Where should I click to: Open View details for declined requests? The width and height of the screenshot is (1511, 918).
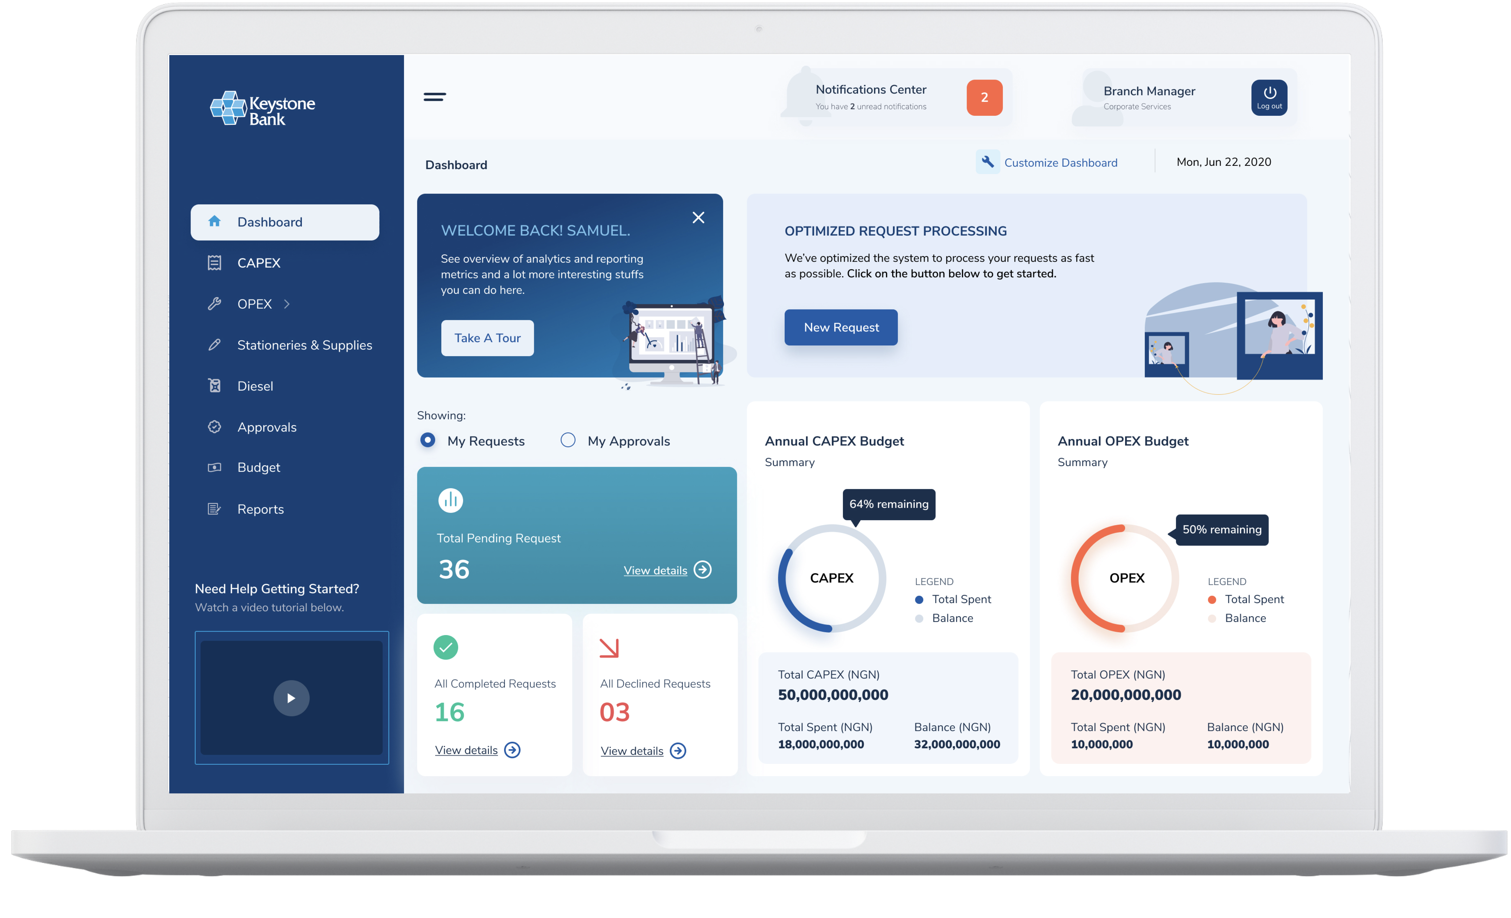[x=632, y=751]
